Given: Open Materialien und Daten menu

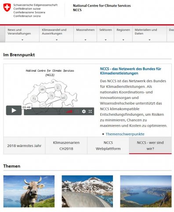Looking at the screenshot, I should tap(149, 34).
